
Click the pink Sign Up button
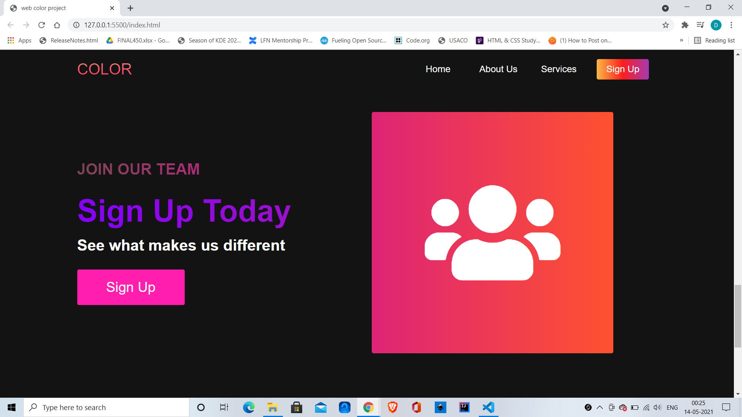131,287
